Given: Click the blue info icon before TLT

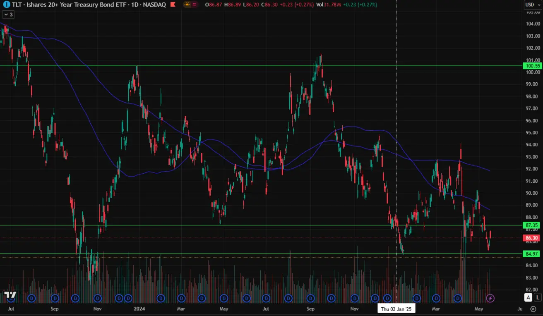Looking at the screenshot, I should pyautogui.click(x=6, y=5).
